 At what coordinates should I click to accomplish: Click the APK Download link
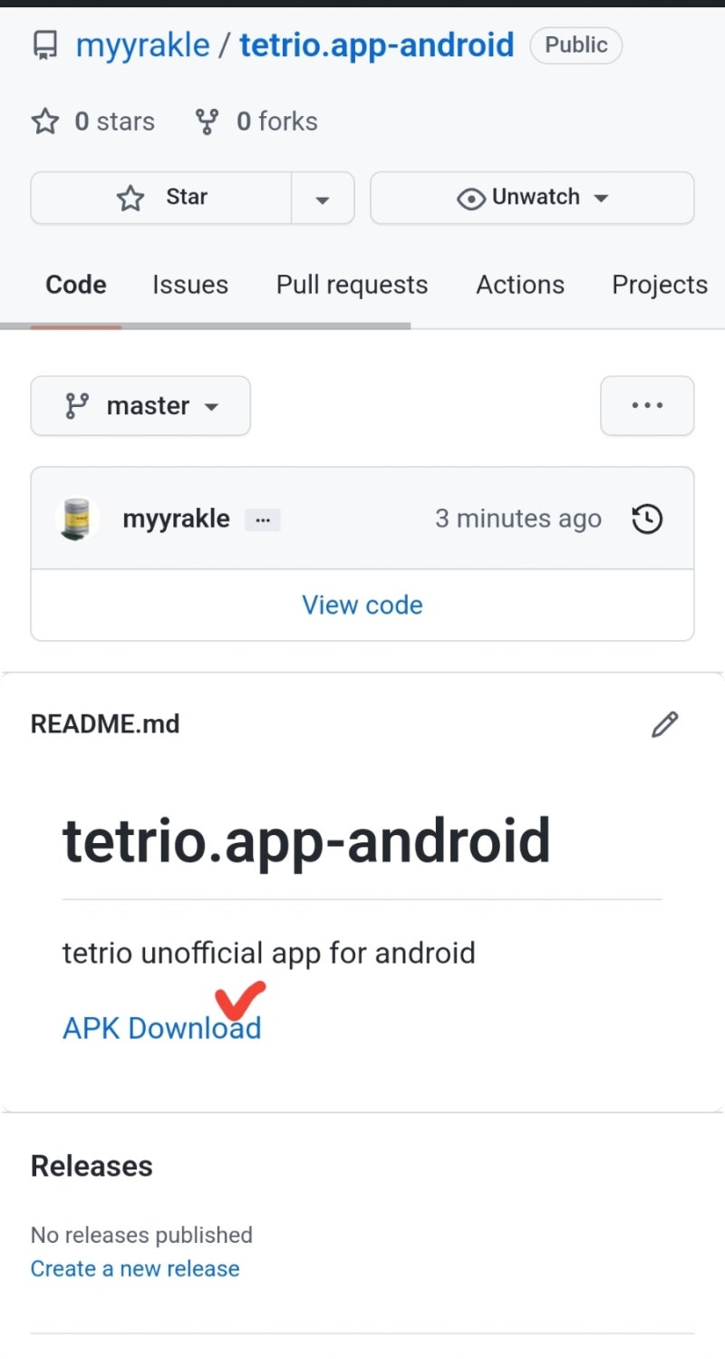(161, 1028)
